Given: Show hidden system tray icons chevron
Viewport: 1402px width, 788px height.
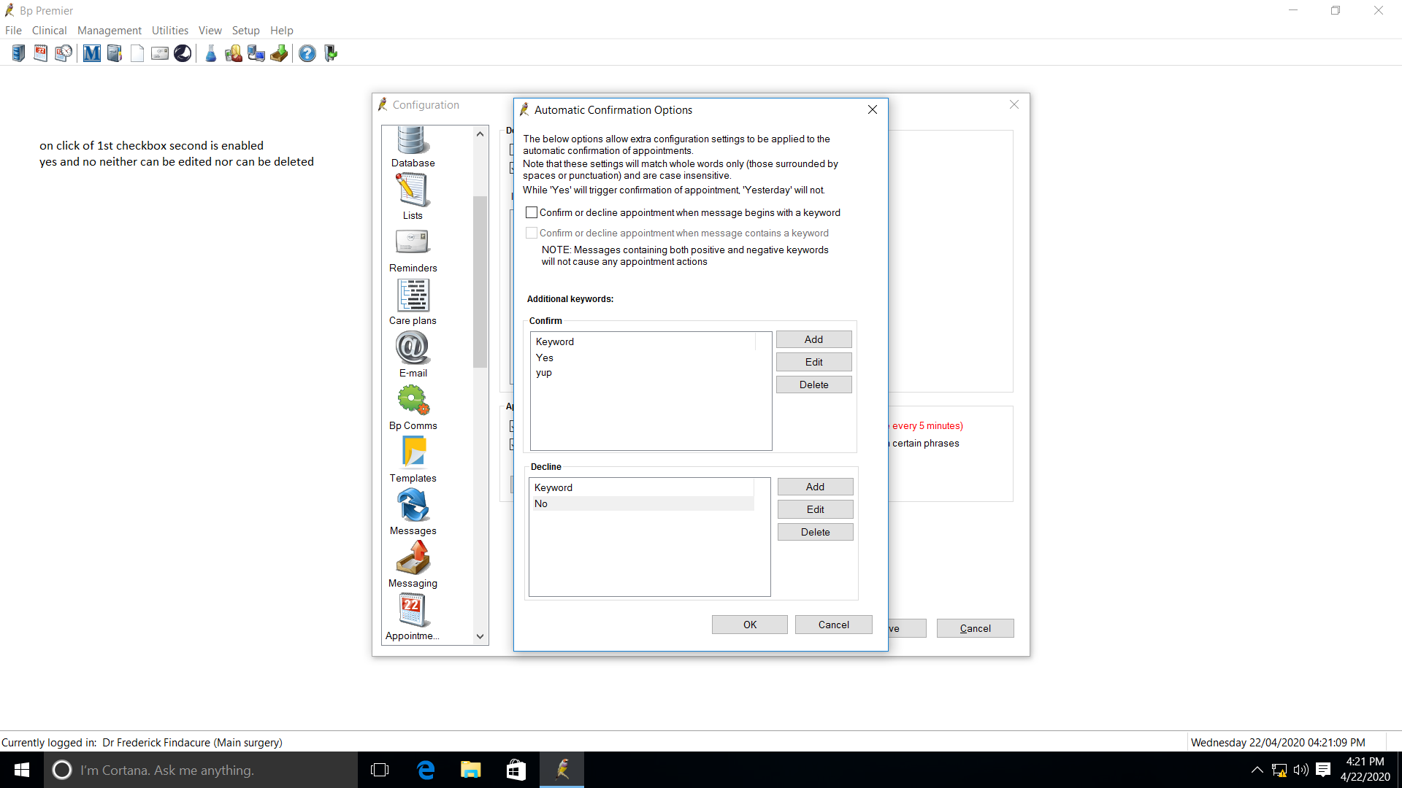Looking at the screenshot, I should pyautogui.click(x=1257, y=770).
